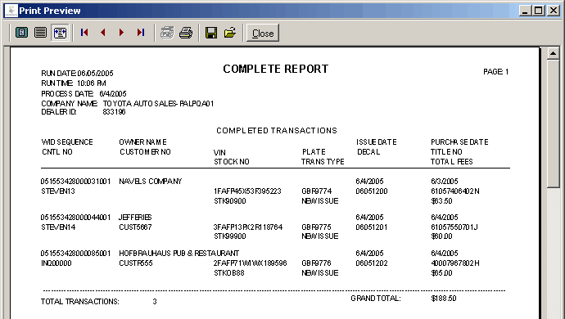This screenshot has height=319, width=565.
Task: Click the COMPLETE REPORT heading
Action: click(276, 69)
